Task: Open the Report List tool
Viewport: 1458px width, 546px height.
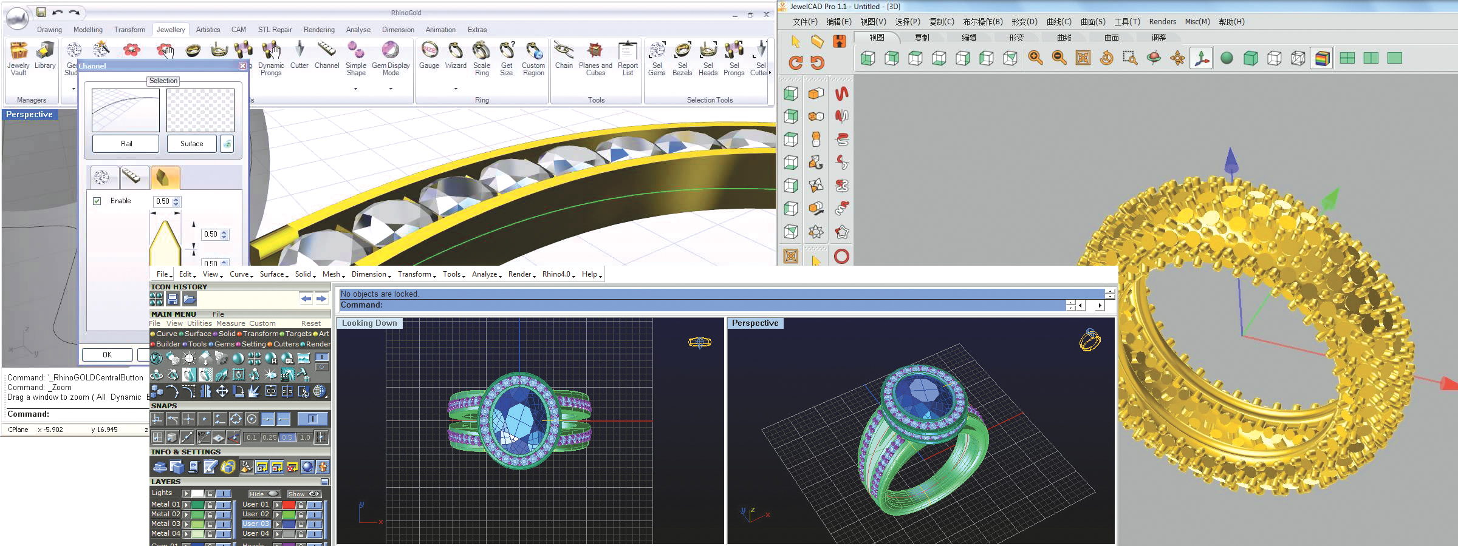Action: [628, 59]
